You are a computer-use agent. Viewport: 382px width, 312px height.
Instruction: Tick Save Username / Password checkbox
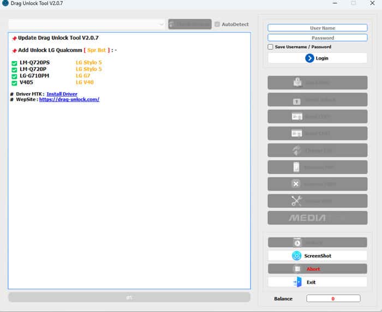pyautogui.click(x=270, y=47)
